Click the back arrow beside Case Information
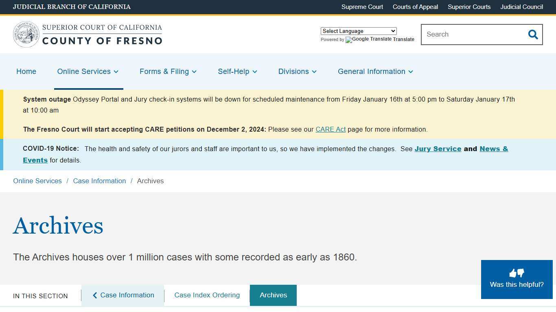The width and height of the screenshot is (556, 312). [x=94, y=295]
